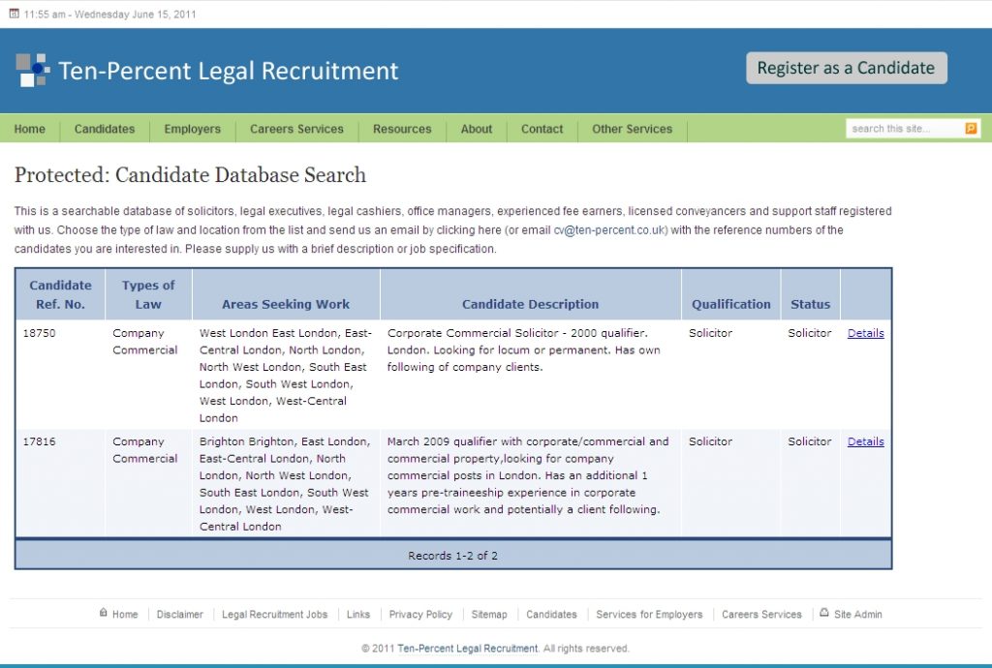Open the About navigation menu
992x668 pixels.
(x=477, y=129)
